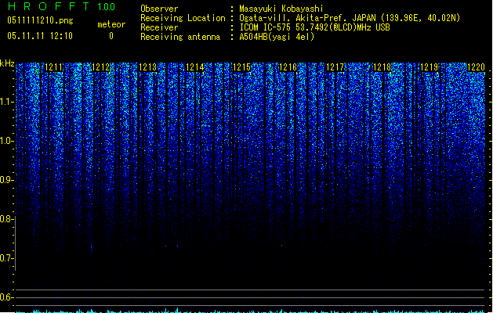This screenshot has width=493, height=313.
Task: Select the 1.0 kHz axis label
Action: coord(6,141)
